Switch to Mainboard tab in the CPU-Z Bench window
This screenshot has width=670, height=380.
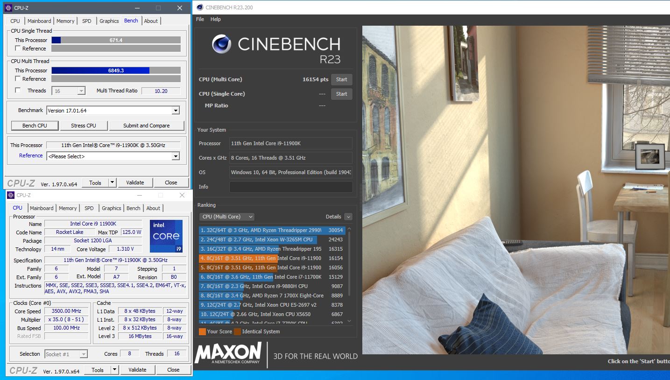(39, 21)
